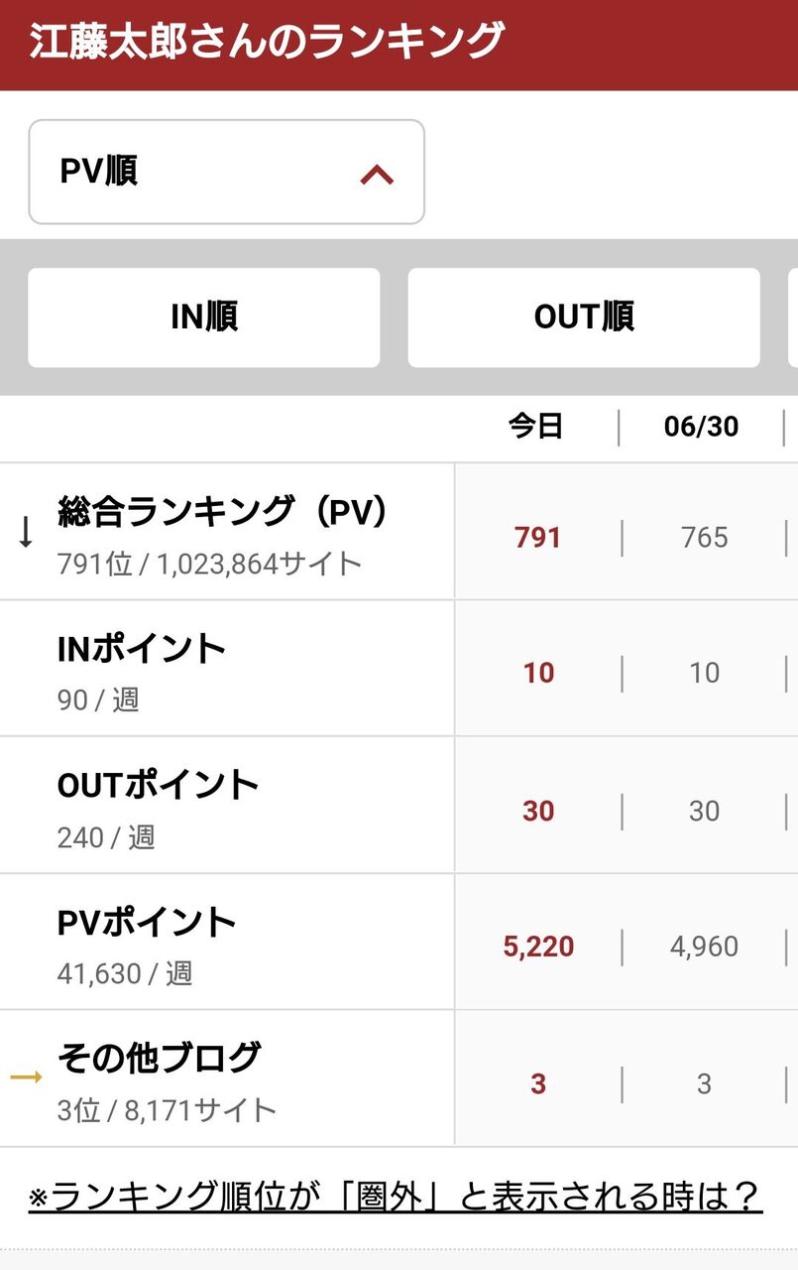The height and width of the screenshot is (1270, 798).
Task: Click today's OUT points value 30
Action: click(x=538, y=811)
